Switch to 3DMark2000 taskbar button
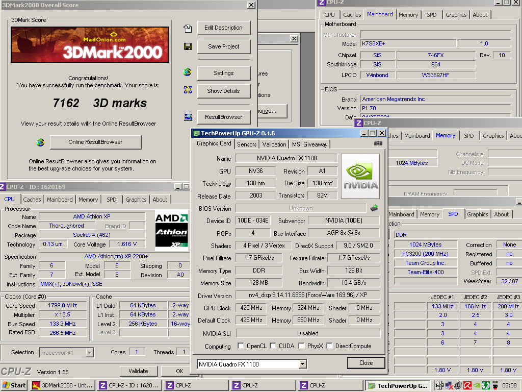This screenshot has width=522, height=392. (x=63, y=385)
